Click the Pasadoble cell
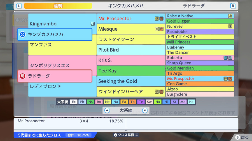This screenshot has height=141, width=252. [200, 32]
